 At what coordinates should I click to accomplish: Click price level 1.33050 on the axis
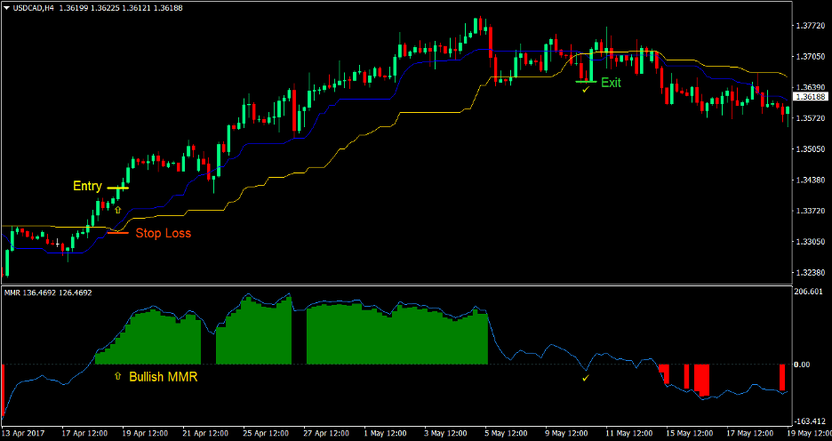pos(811,242)
